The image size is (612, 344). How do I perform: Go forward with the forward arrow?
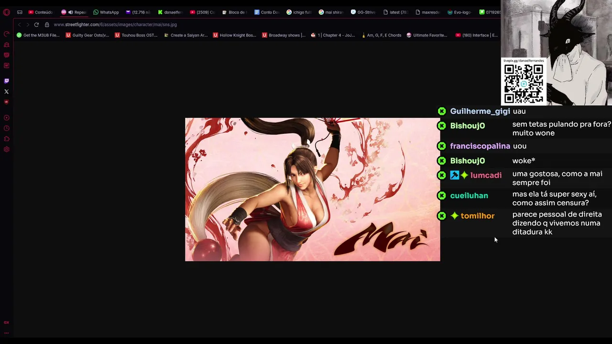[28, 24]
